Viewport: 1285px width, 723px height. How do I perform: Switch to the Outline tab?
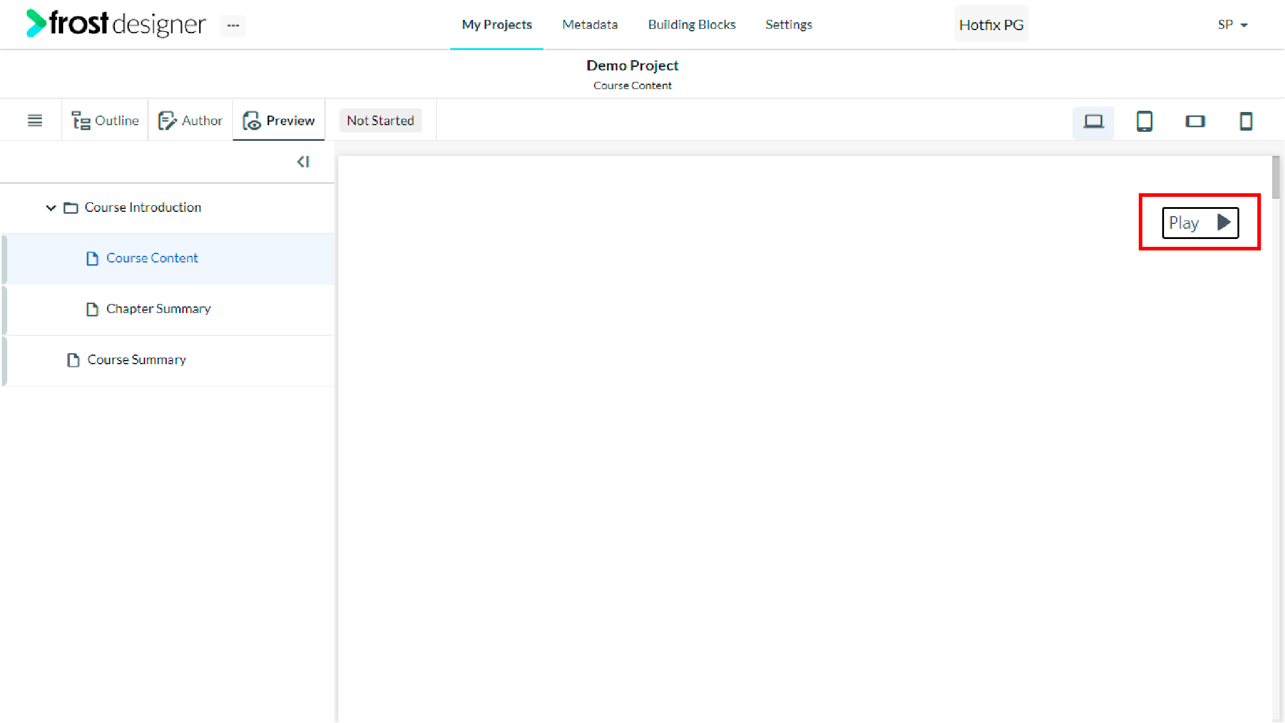(105, 120)
